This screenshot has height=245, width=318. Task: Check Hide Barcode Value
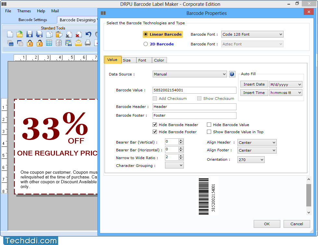209,125
